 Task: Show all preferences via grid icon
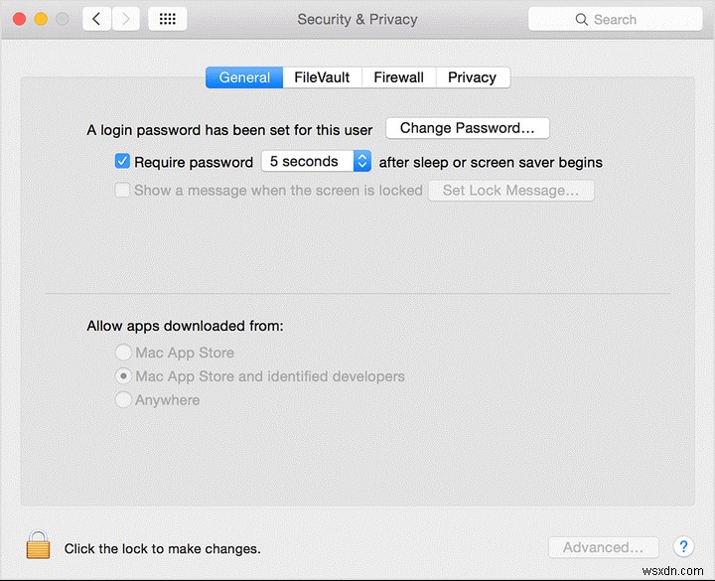pyautogui.click(x=167, y=19)
